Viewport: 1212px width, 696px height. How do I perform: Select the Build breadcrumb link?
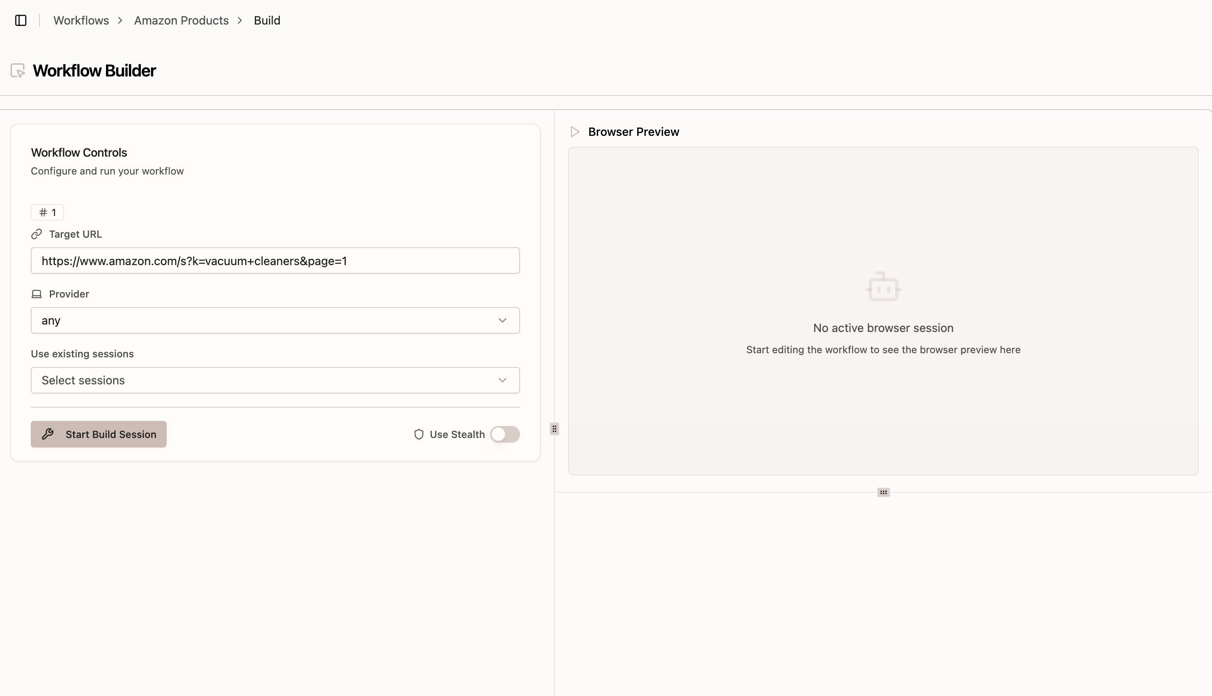coord(267,20)
